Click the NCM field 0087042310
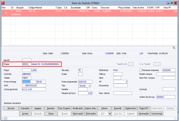The width and height of the screenshot is (179, 121). (29, 86)
